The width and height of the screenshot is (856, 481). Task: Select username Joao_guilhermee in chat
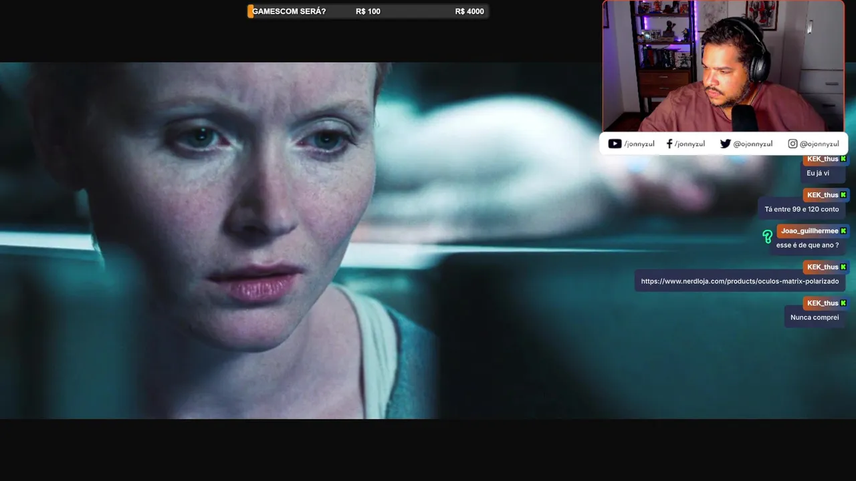(809, 231)
